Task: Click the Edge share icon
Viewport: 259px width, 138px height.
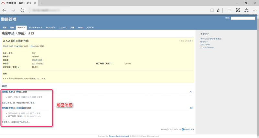Action: 246,10
